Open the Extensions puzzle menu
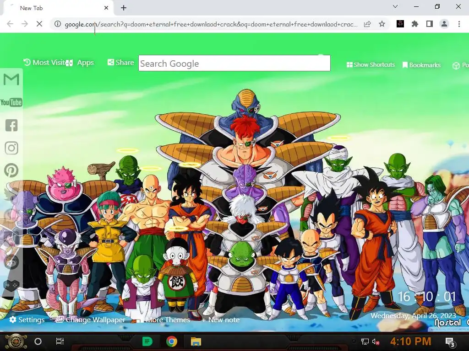This screenshot has width=469, height=351. [x=415, y=24]
